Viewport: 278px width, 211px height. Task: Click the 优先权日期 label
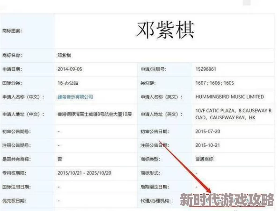[14, 201]
